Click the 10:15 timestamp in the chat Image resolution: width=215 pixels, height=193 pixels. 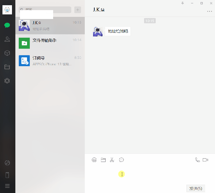[150, 21]
